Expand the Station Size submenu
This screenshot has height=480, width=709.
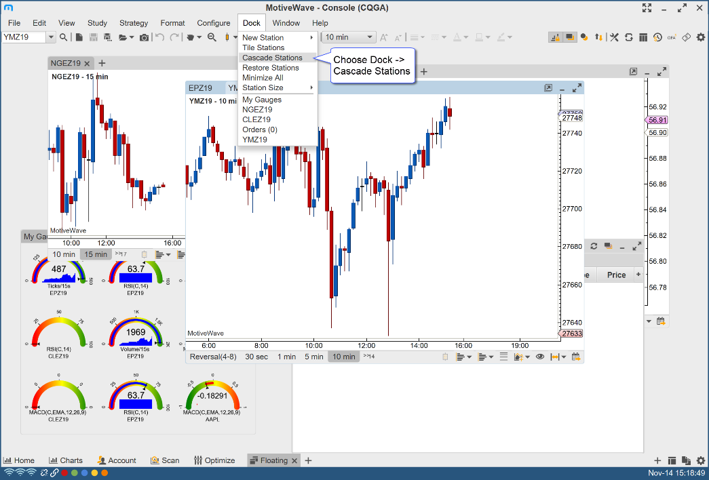278,87
